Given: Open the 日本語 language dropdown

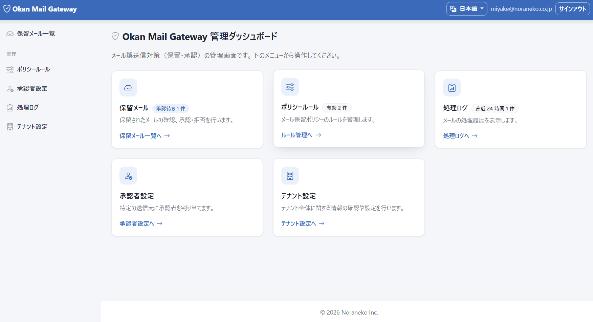Looking at the screenshot, I should (467, 9).
